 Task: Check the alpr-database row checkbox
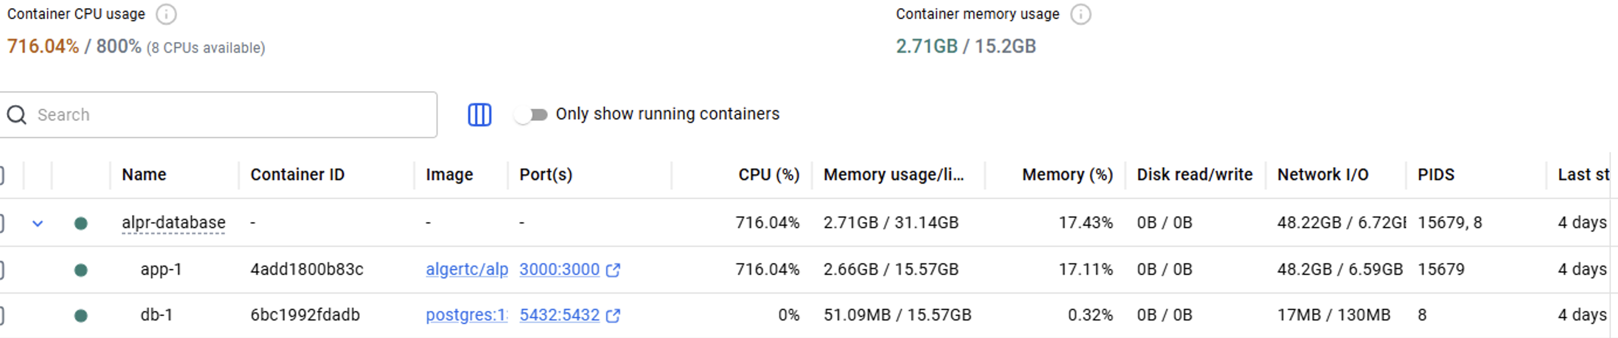[x=1, y=223]
